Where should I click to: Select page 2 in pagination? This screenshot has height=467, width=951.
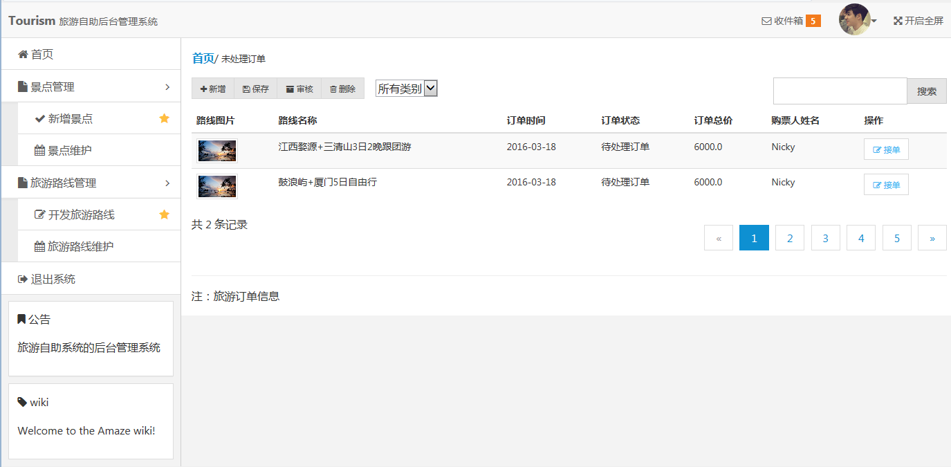(790, 238)
